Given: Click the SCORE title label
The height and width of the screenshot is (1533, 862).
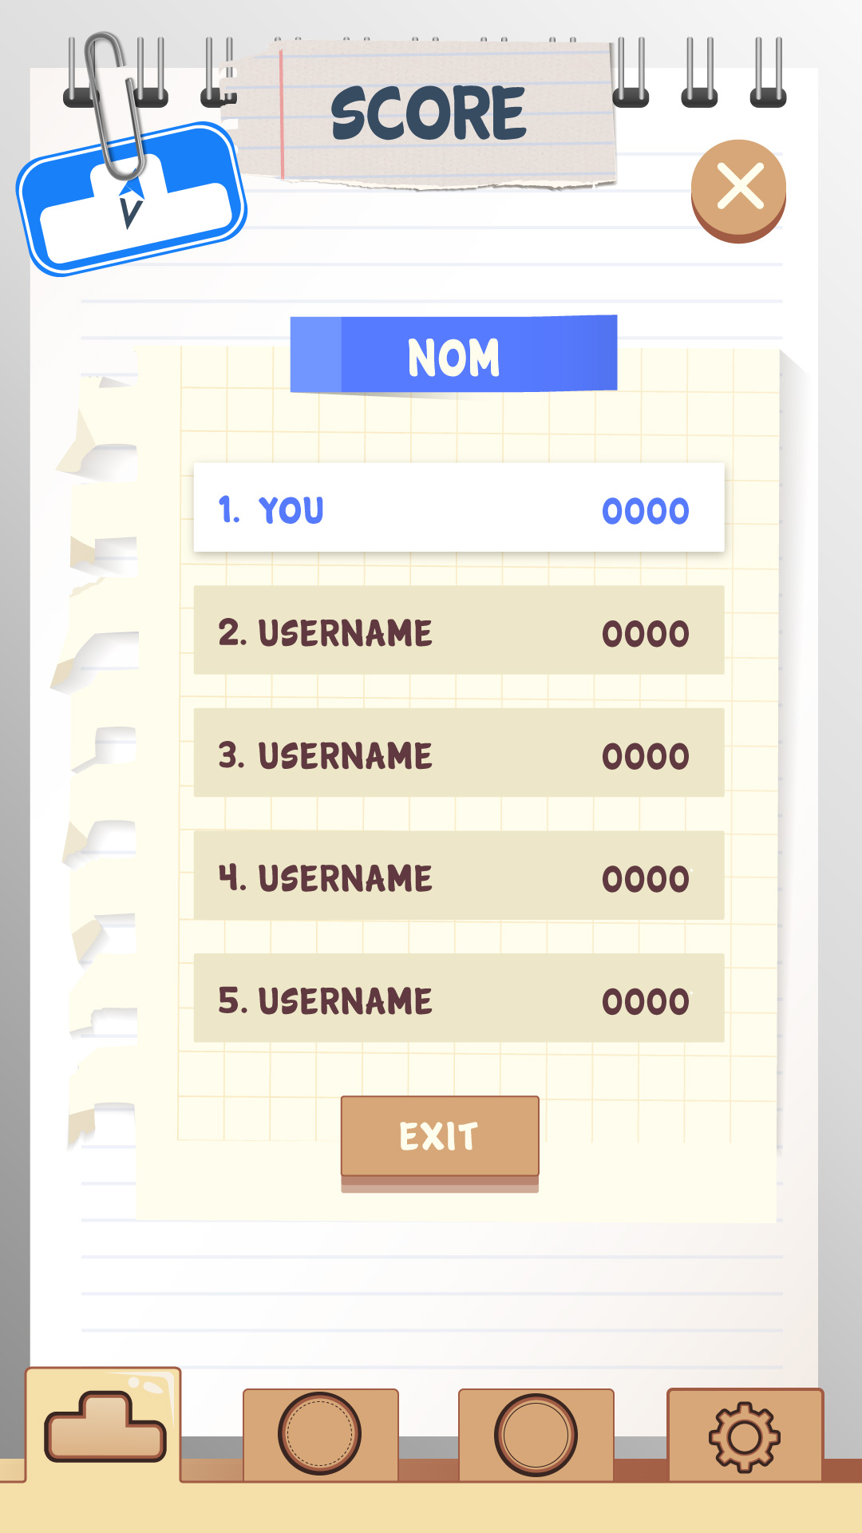Looking at the screenshot, I should [x=429, y=113].
